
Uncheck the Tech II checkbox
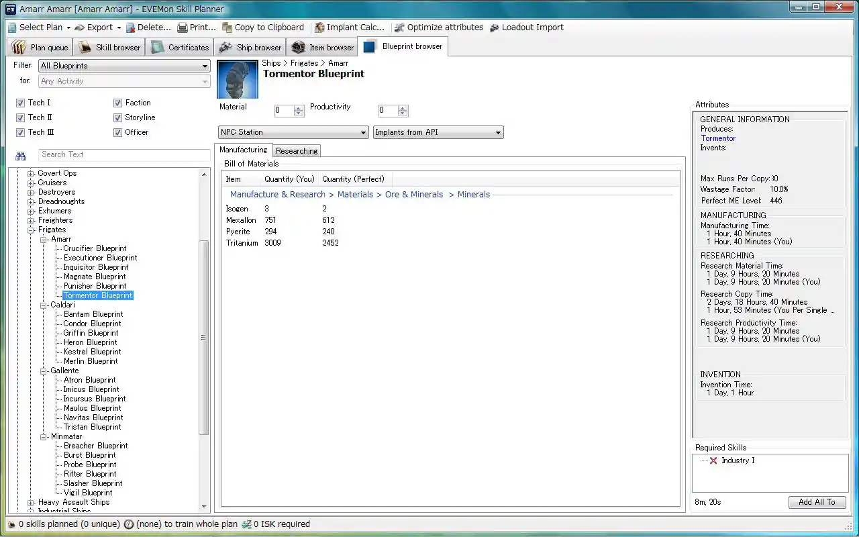coord(20,117)
